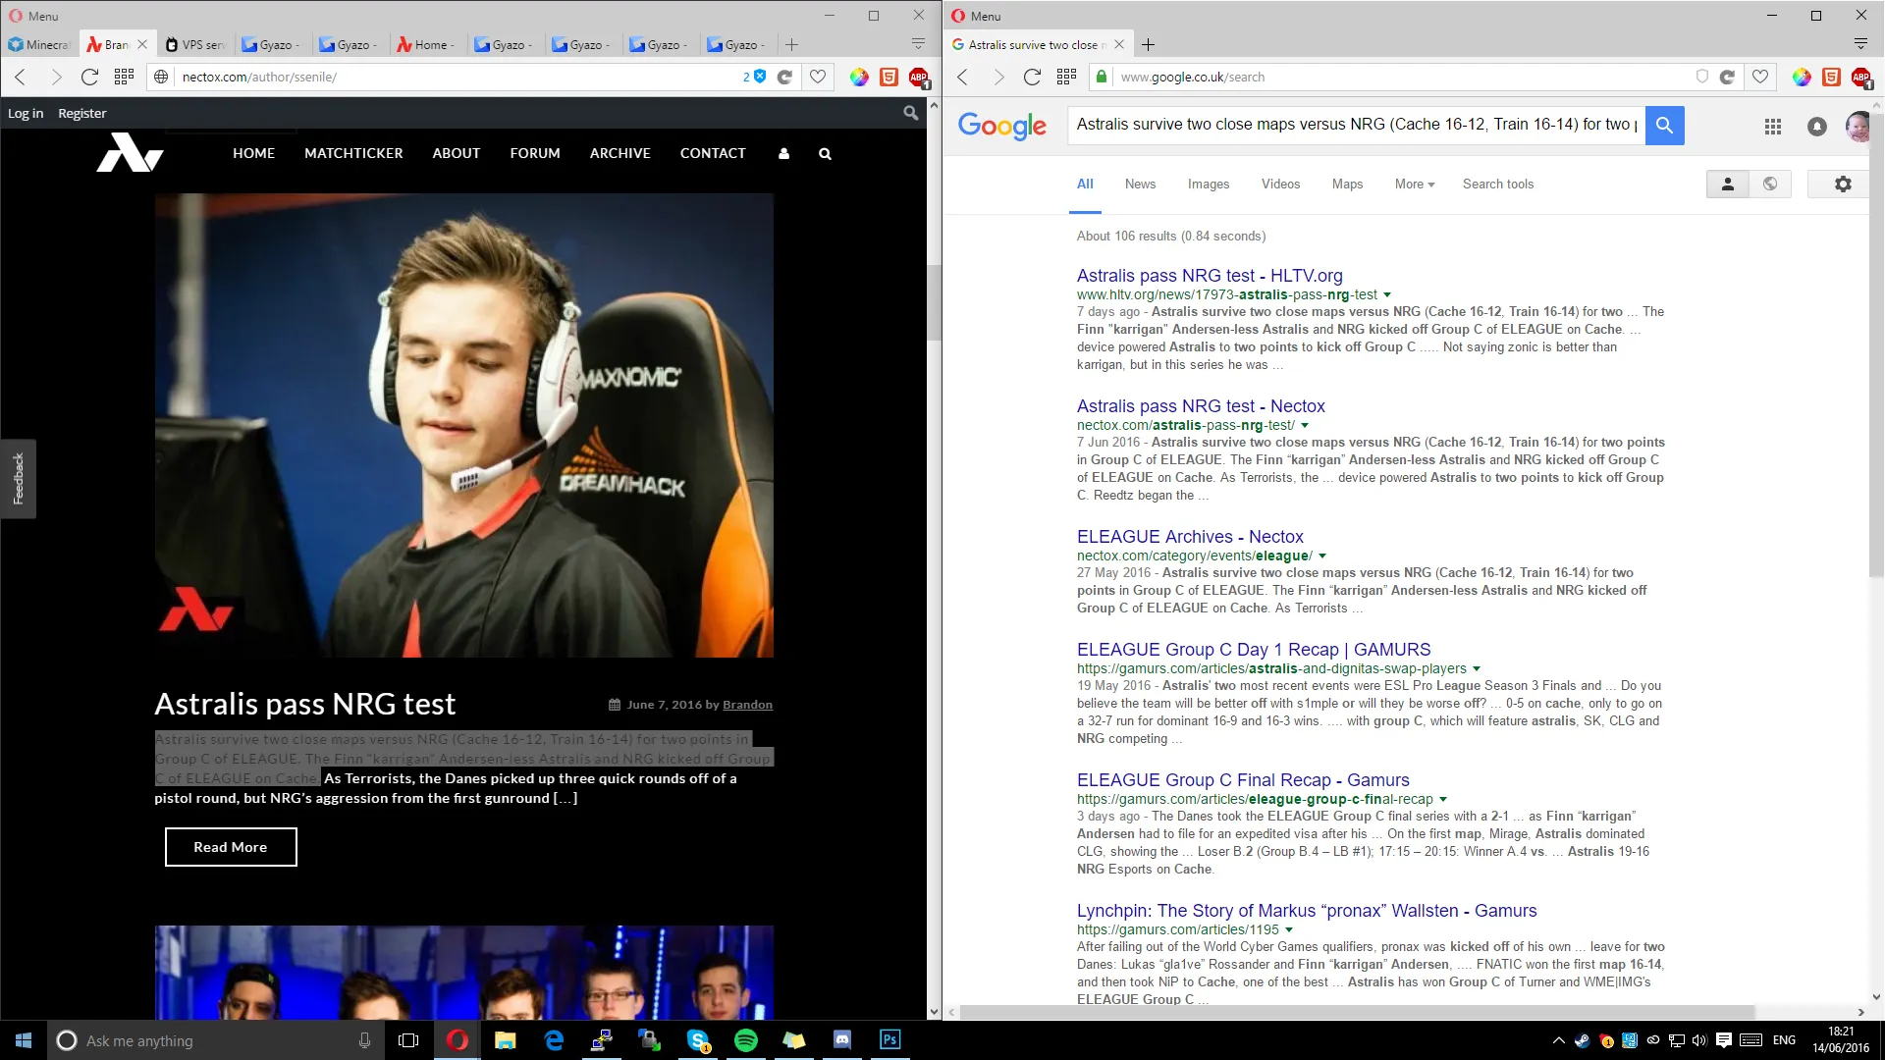Click the Read More button
1885x1060 pixels.
231,847
